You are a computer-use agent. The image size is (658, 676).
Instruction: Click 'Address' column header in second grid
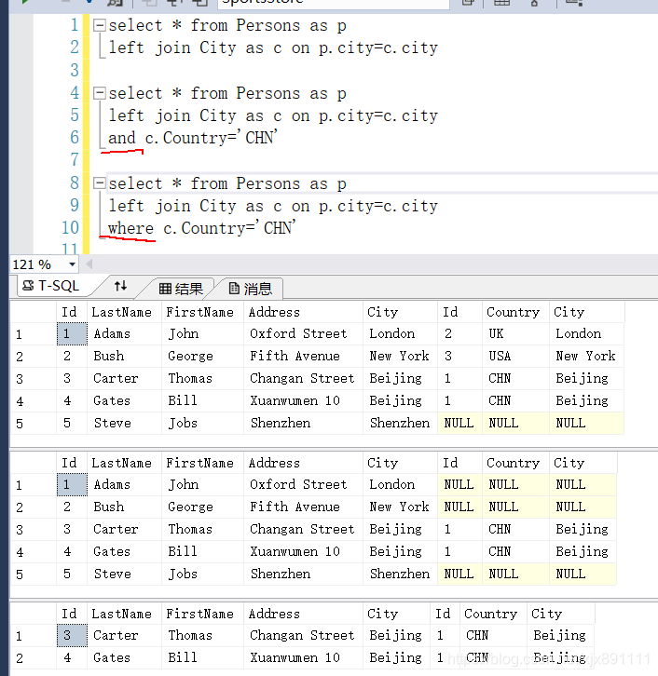[x=303, y=463]
